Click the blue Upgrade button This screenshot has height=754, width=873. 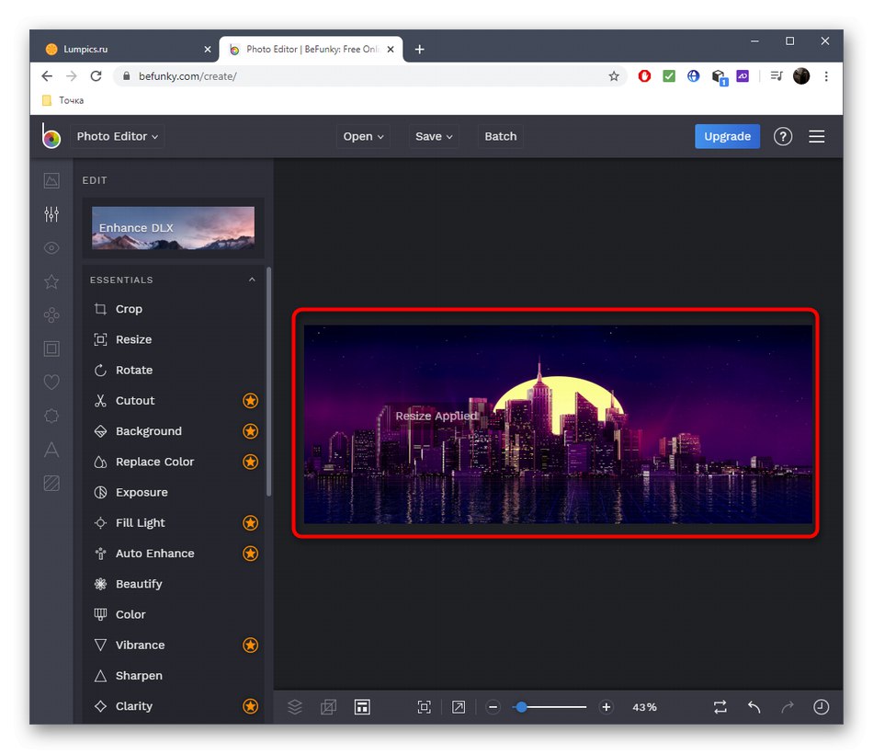[x=727, y=136]
